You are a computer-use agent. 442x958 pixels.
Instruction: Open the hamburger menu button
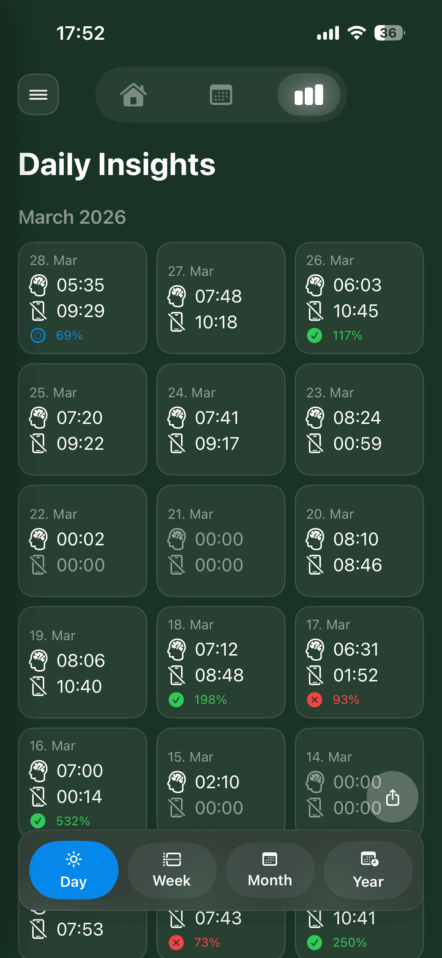[38, 94]
